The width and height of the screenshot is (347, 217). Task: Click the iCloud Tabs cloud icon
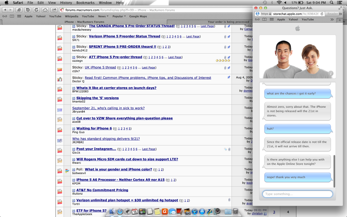[45, 10]
